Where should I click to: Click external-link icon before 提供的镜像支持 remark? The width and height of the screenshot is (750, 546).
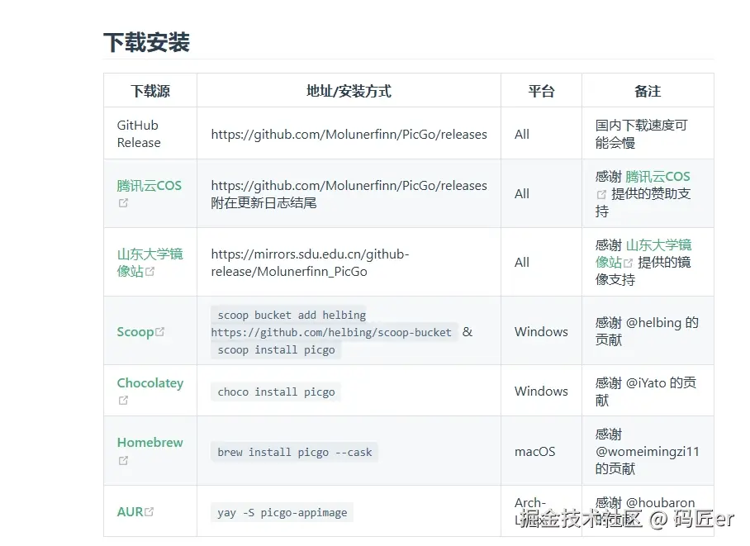point(628,263)
